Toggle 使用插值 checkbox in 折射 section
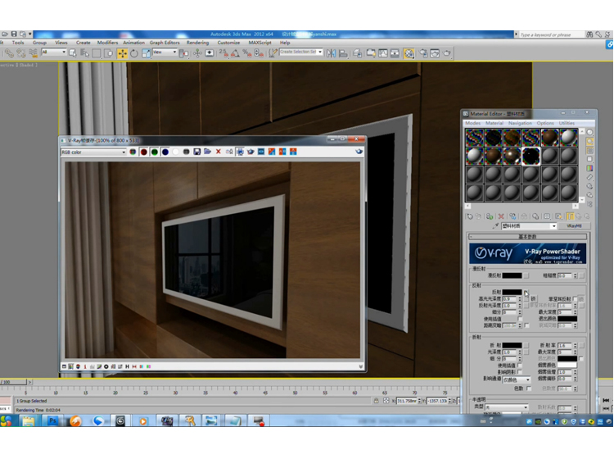The height and width of the screenshot is (459, 614). pos(520,366)
